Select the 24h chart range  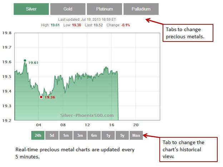tap(37, 136)
